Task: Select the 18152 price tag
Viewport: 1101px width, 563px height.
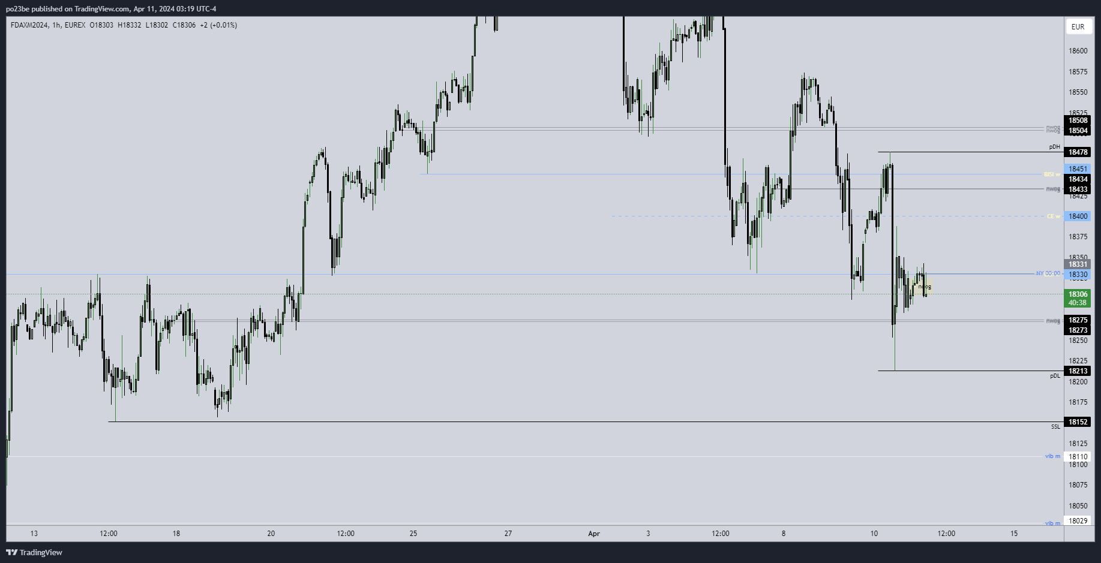Action: [x=1078, y=422]
